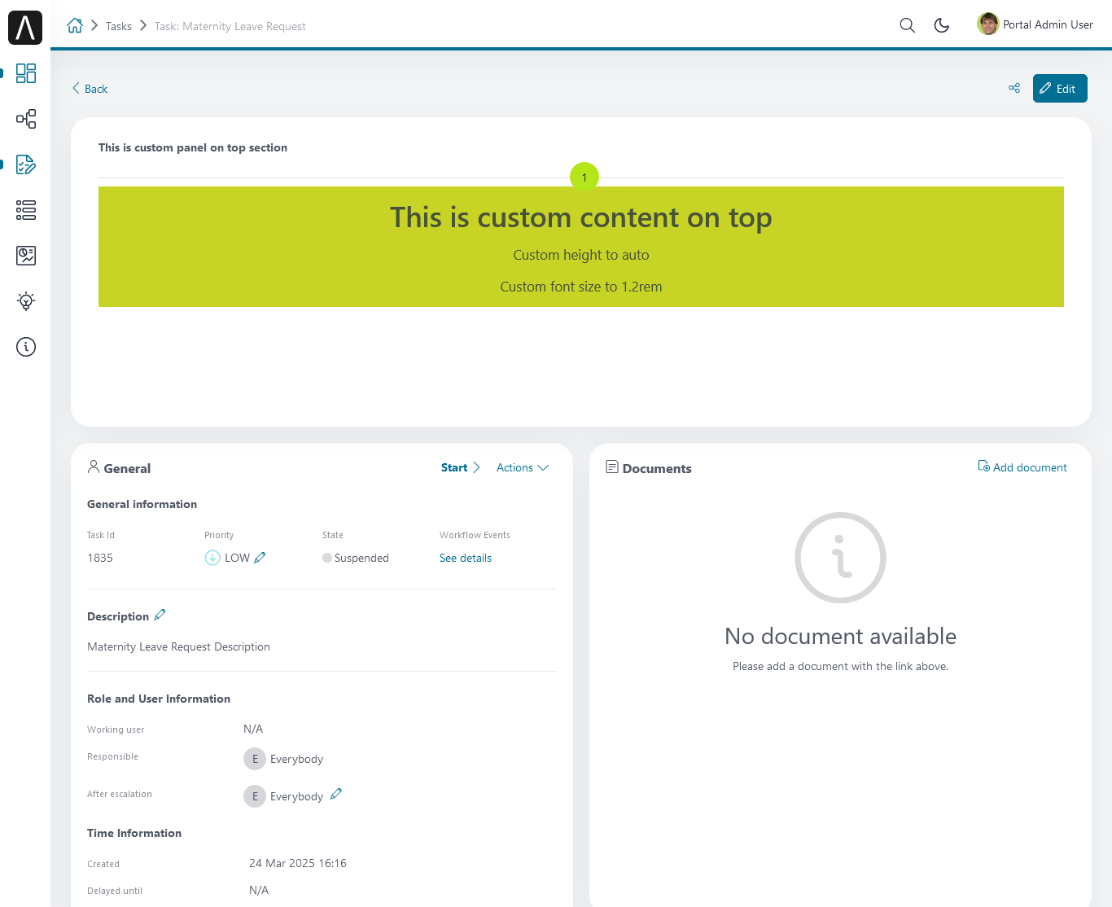The image size is (1112, 907).
Task: Start the task
Action: pos(461,467)
